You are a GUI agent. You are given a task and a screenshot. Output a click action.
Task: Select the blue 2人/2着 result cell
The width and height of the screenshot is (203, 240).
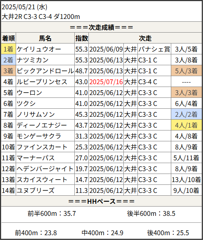[x=187, y=114]
